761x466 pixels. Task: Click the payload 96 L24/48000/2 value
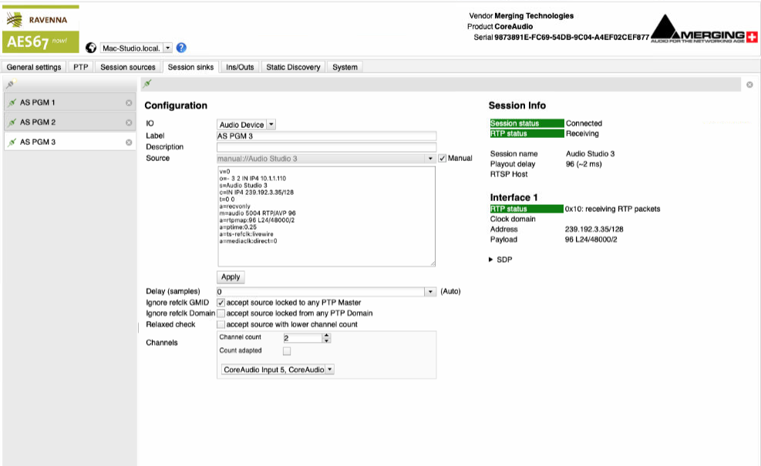coord(591,240)
